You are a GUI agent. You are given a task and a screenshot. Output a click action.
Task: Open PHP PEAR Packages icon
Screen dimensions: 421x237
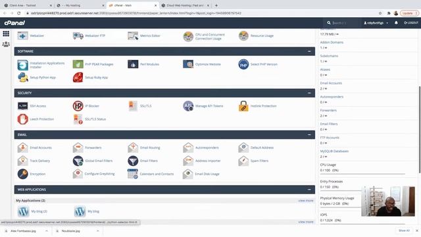pos(78,65)
